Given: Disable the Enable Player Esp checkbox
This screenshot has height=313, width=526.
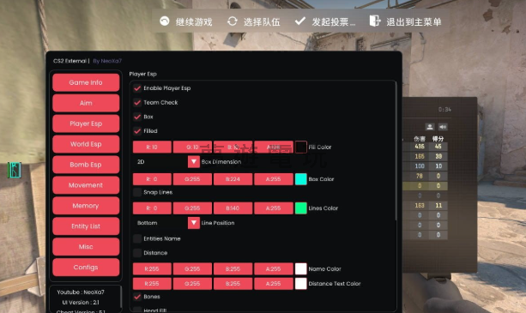Looking at the screenshot, I should (x=137, y=88).
